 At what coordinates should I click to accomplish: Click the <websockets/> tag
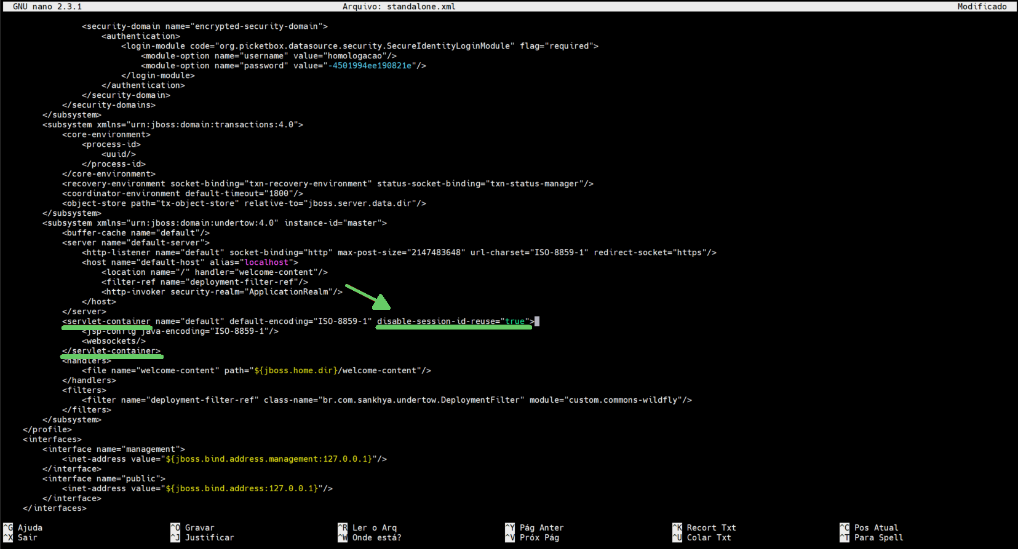tap(114, 341)
